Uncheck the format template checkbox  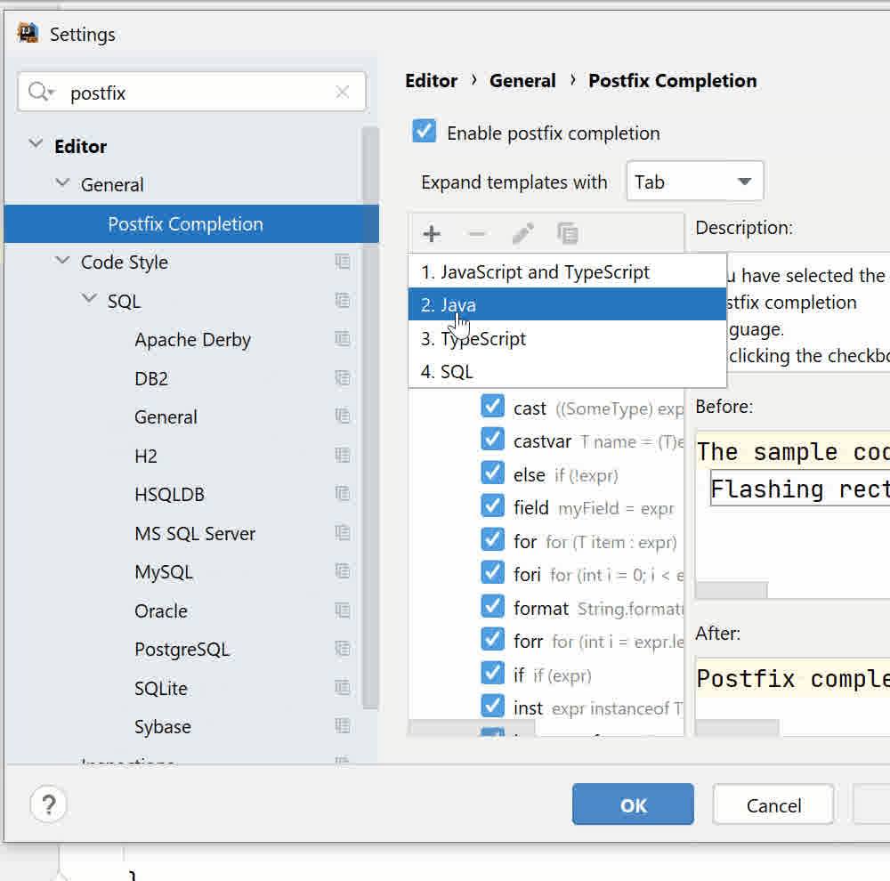tap(492, 607)
